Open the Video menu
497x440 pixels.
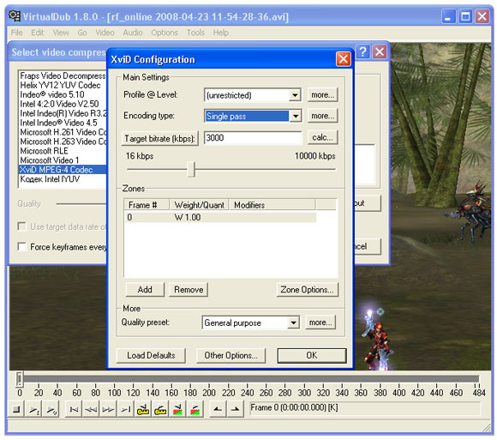(x=105, y=33)
